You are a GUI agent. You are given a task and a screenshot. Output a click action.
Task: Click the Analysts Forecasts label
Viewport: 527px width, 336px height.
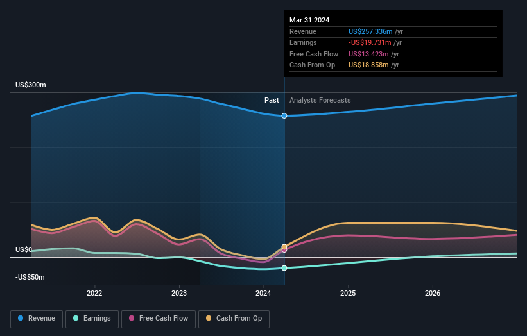320,101
